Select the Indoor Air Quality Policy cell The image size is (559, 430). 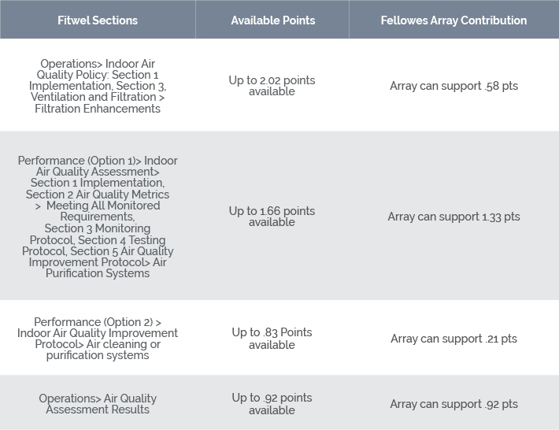(x=98, y=86)
